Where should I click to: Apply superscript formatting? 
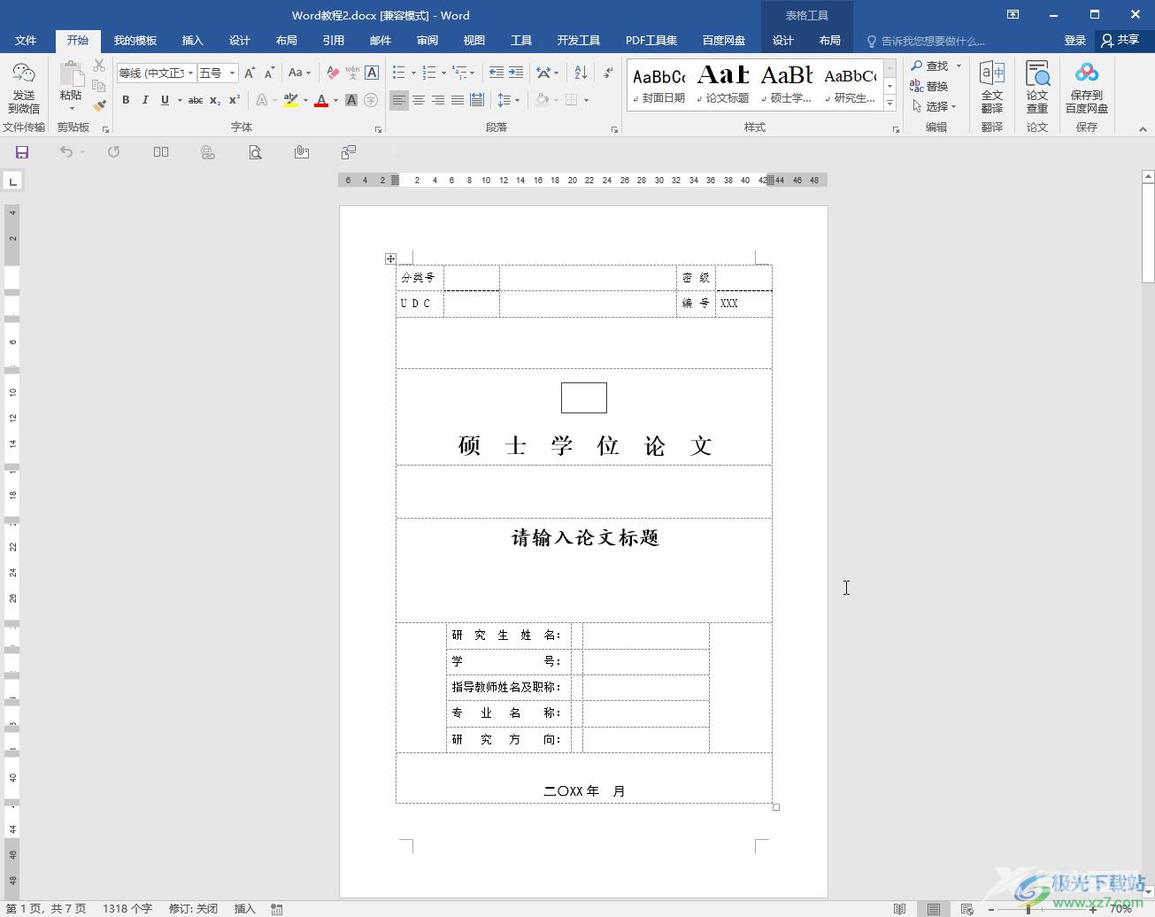pyautogui.click(x=235, y=100)
